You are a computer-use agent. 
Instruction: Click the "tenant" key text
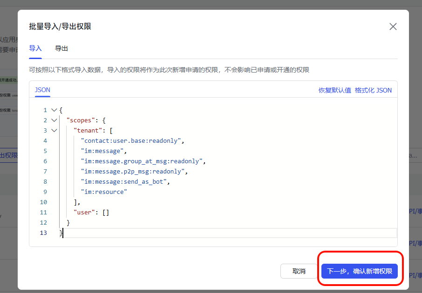click(88, 130)
